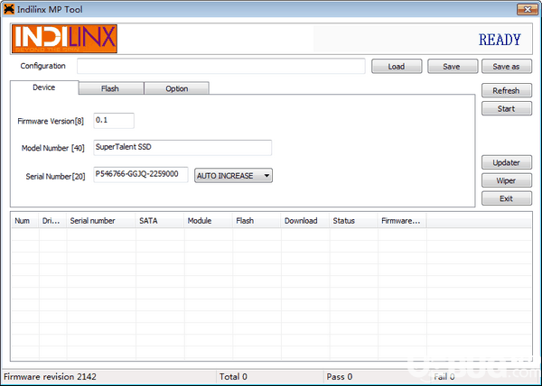The width and height of the screenshot is (542, 386).
Task: Click the Serial Number[20] label
Action: tap(55, 176)
